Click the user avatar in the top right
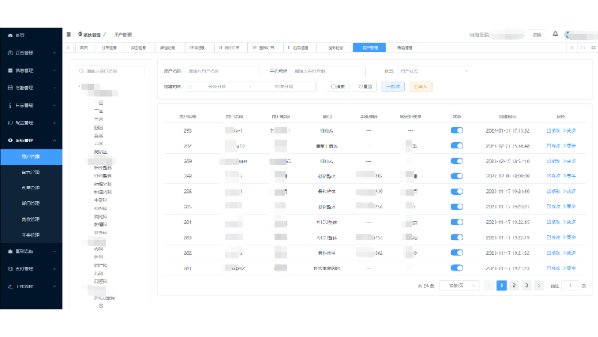 [568, 35]
